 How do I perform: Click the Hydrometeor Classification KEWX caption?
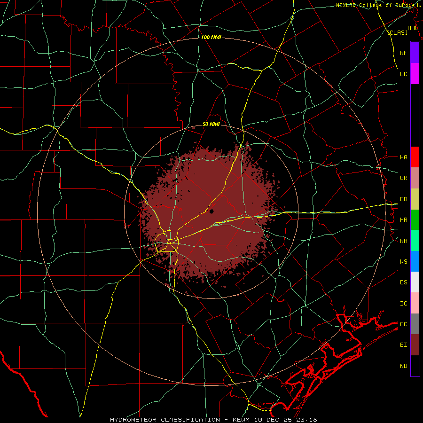point(213,420)
